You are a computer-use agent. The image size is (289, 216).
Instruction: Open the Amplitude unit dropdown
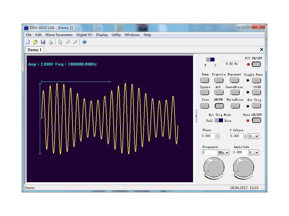click(254, 152)
